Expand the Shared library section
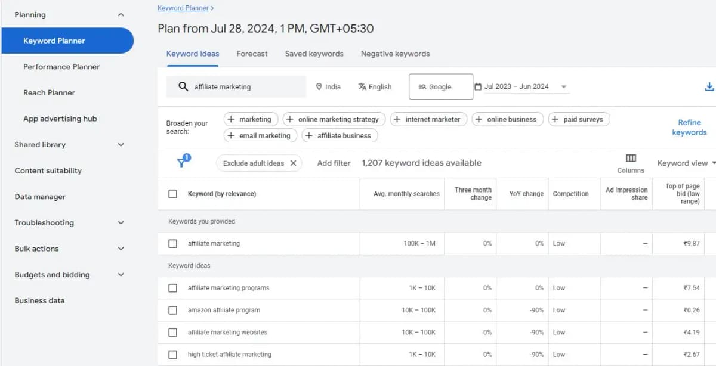This screenshot has height=366, width=716. pyautogui.click(x=121, y=145)
